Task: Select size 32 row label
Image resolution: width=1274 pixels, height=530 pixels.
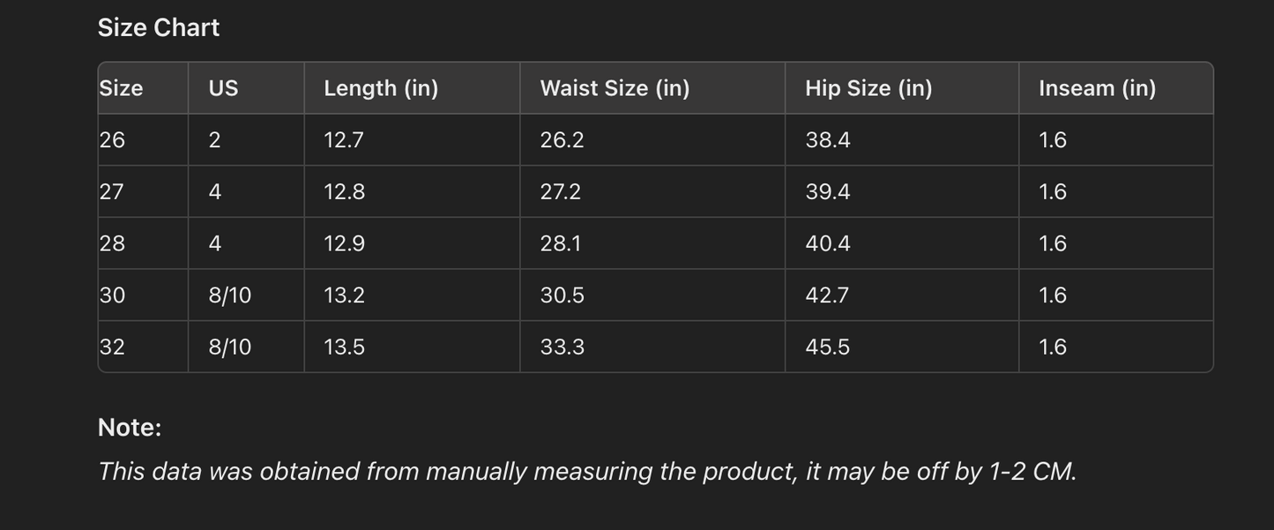Action: 112,347
